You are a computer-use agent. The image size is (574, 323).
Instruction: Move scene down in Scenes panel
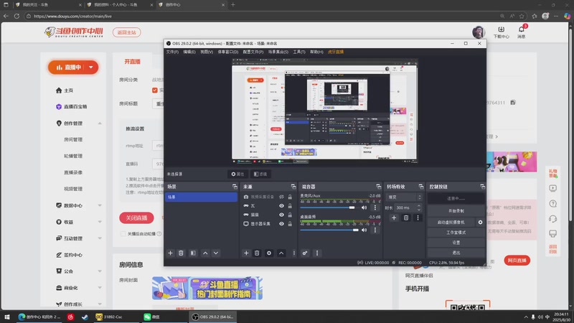pos(216,253)
